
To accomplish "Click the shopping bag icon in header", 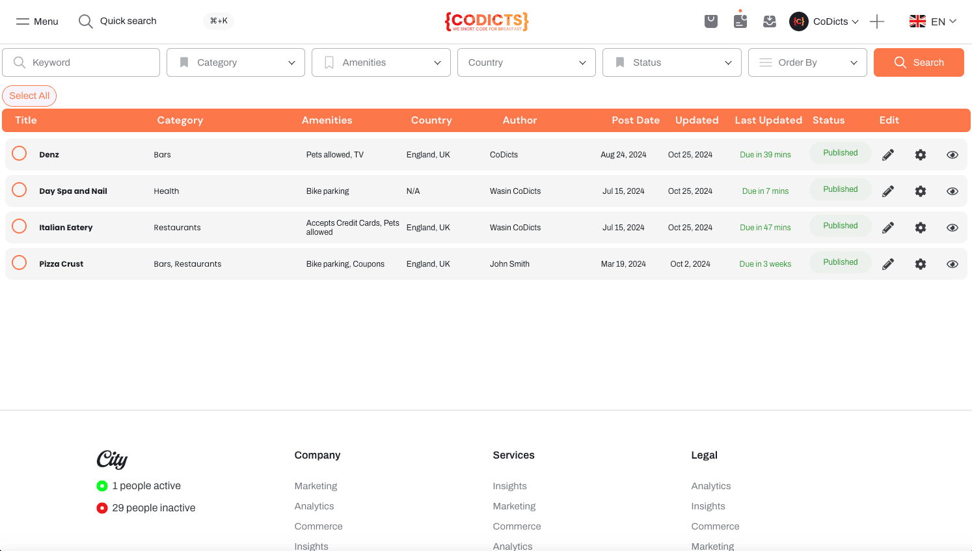I will click(x=711, y=21).
